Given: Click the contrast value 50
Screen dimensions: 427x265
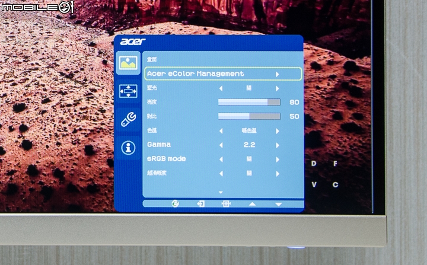Looking at the screenshot, I should [x=294, y=117].
